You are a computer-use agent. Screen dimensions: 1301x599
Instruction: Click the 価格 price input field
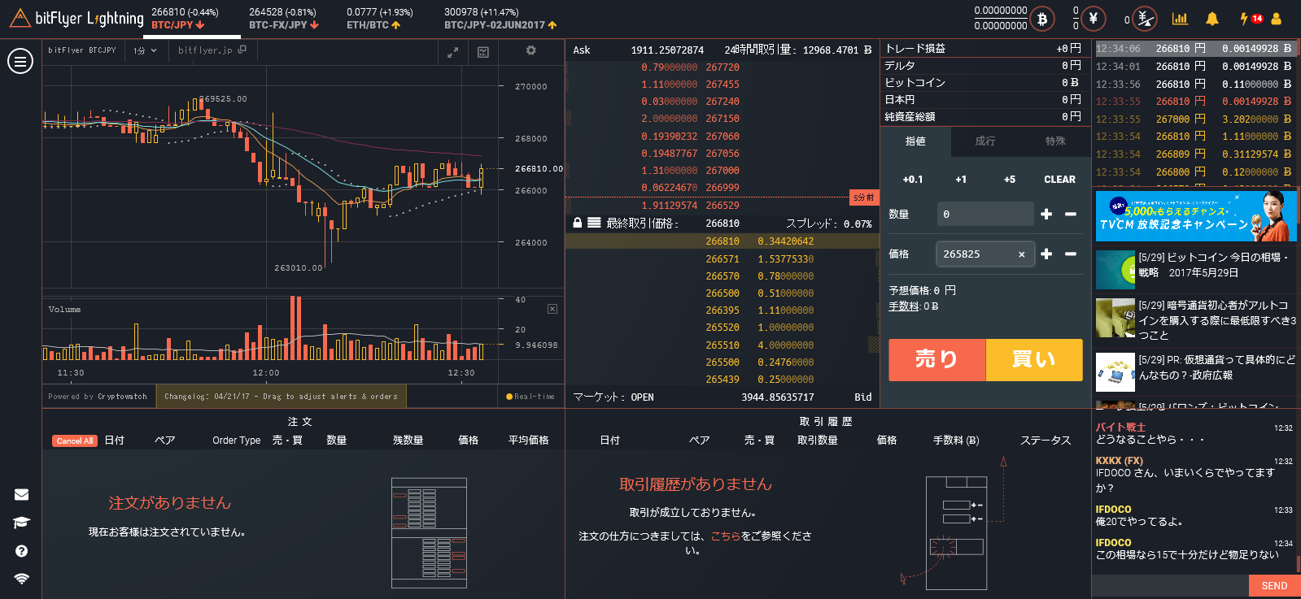977,254
